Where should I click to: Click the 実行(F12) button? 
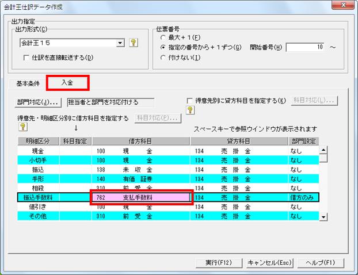(219, 263)
